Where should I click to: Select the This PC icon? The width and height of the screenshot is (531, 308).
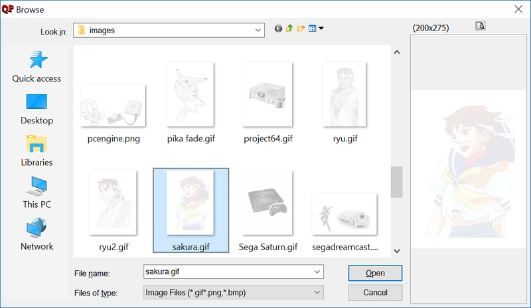click(x=37, y=186)
